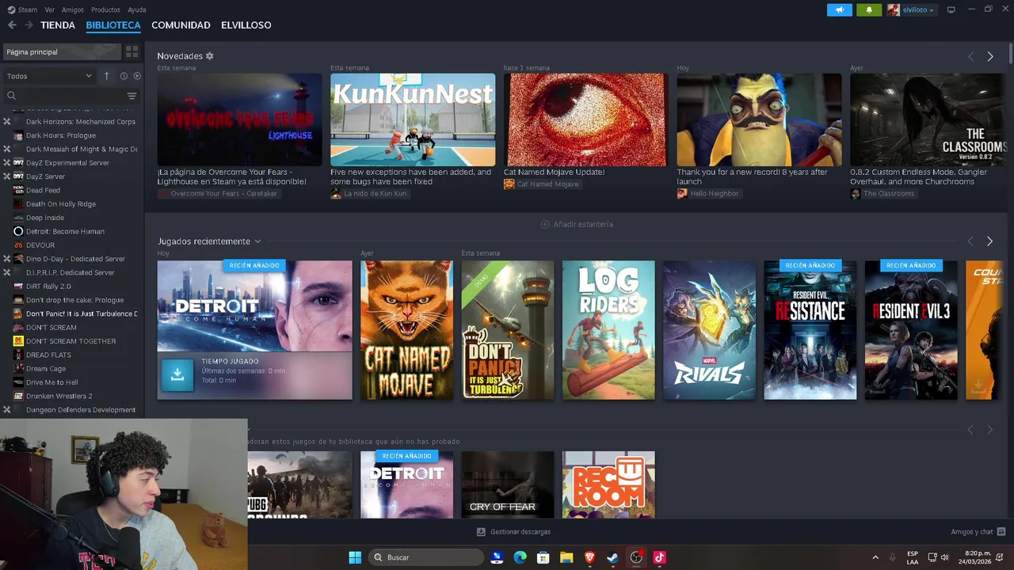
Task: Open advanced filter options icon
Action: point(132,96)
